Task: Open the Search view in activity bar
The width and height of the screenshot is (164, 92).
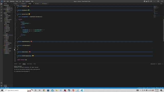Action: pyautogui.click(x=1, y=7)
